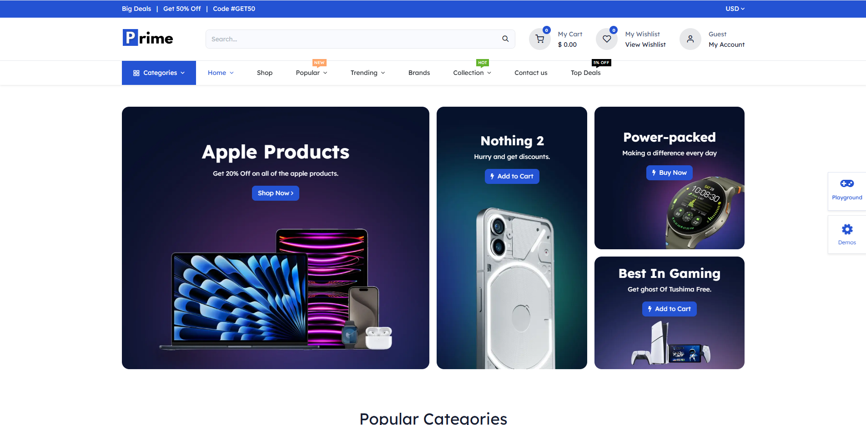Viewport: 866px width, 425px height.
Task: Click Buy Now on Power-packed banner
Action: point(670,173)
